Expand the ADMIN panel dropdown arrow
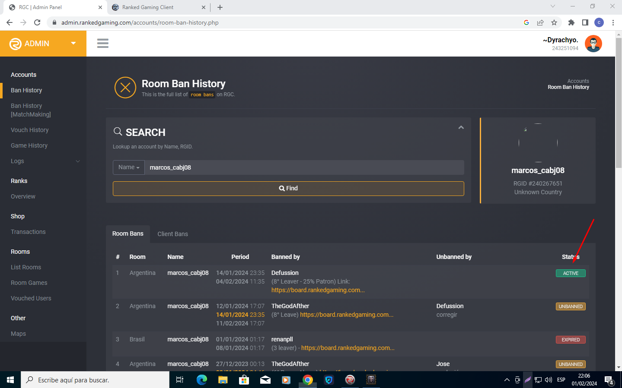 [73, 43]
